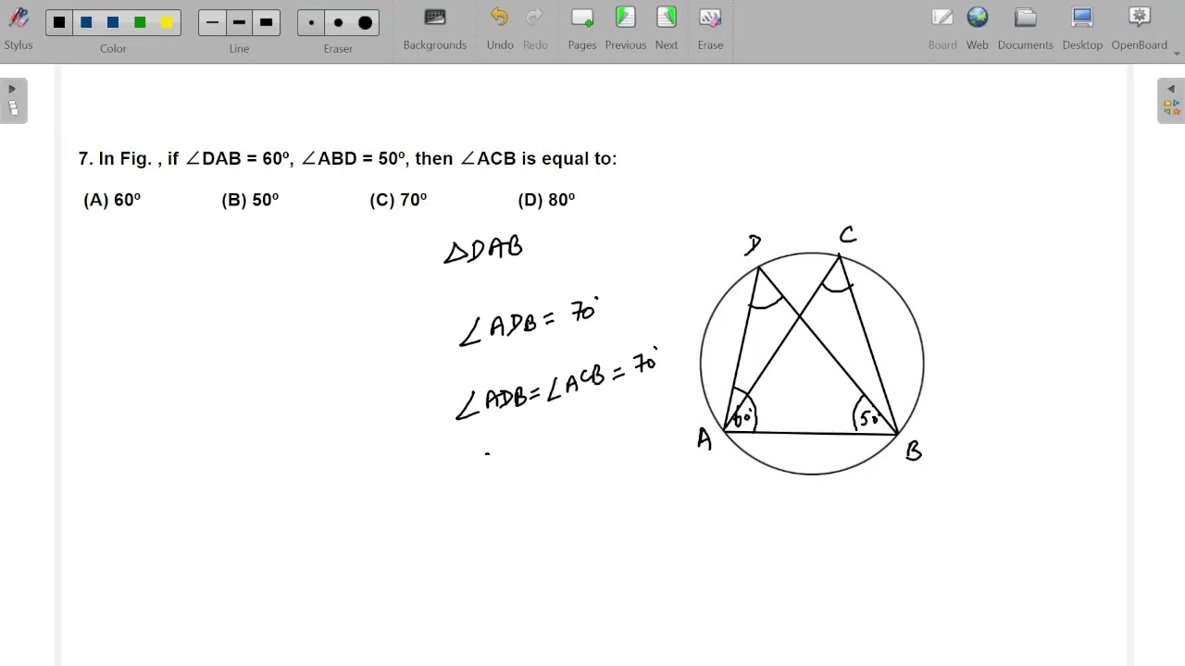Choose the medium line width
Viewport: 1185px width, 666px height.
click(x=239, y=22)
